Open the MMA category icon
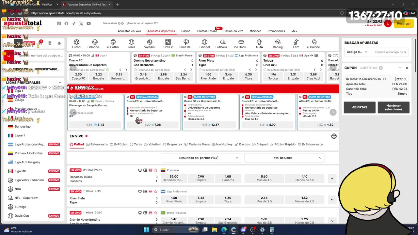 tap(259, 44)
